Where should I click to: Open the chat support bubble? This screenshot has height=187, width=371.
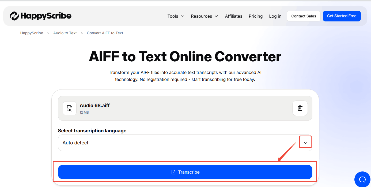362,179
